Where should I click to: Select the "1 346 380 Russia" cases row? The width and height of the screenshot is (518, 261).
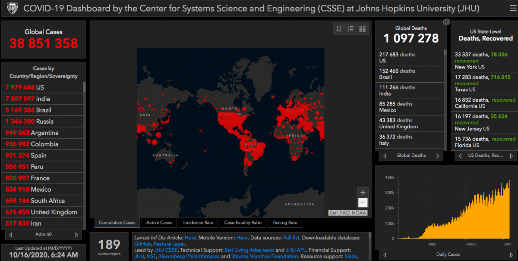[42, 121]
